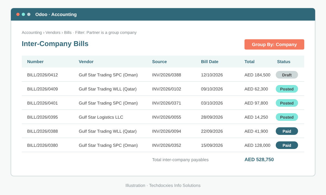Click vendor on BILL/2026/0412 row
The image size is (326, 195).
coord(108,75)
